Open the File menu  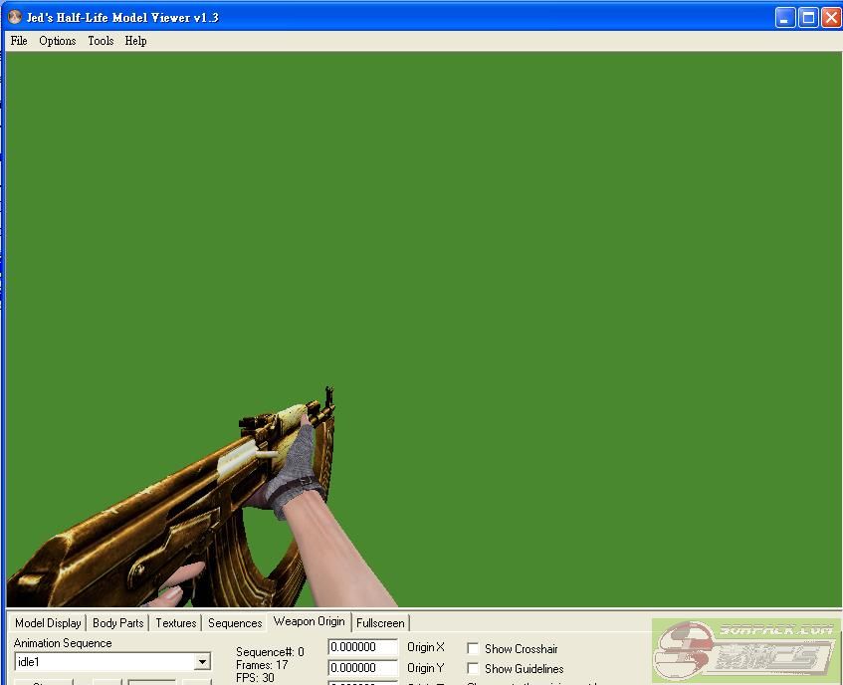click(x=19, y=41)
